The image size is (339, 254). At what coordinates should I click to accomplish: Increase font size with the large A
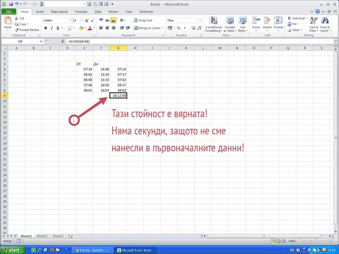[87, 21]
